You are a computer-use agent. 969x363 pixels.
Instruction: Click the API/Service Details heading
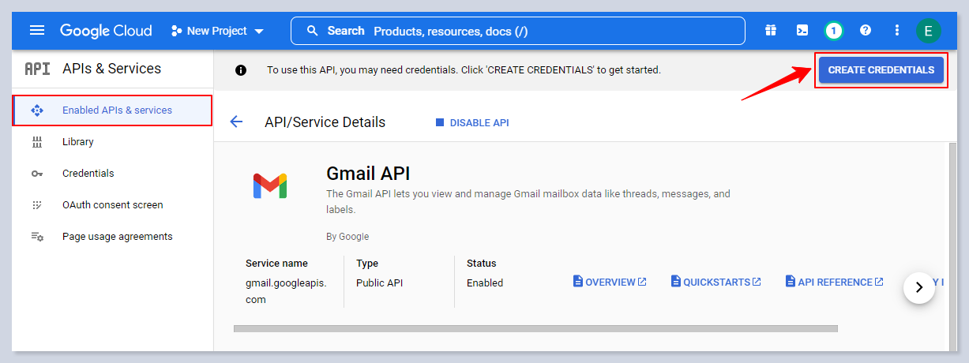325,122
